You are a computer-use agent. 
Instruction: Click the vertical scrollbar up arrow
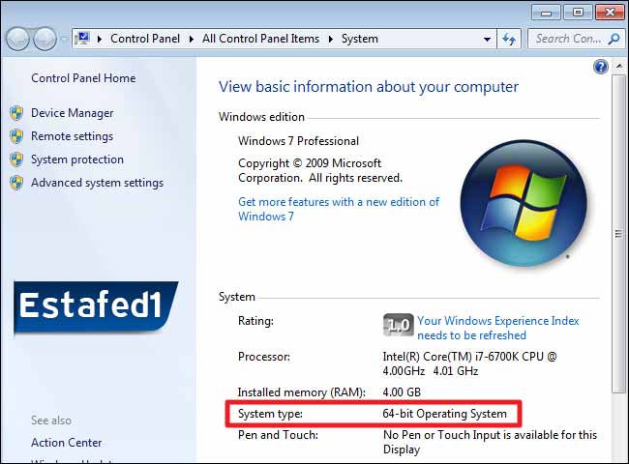[618, 68]
